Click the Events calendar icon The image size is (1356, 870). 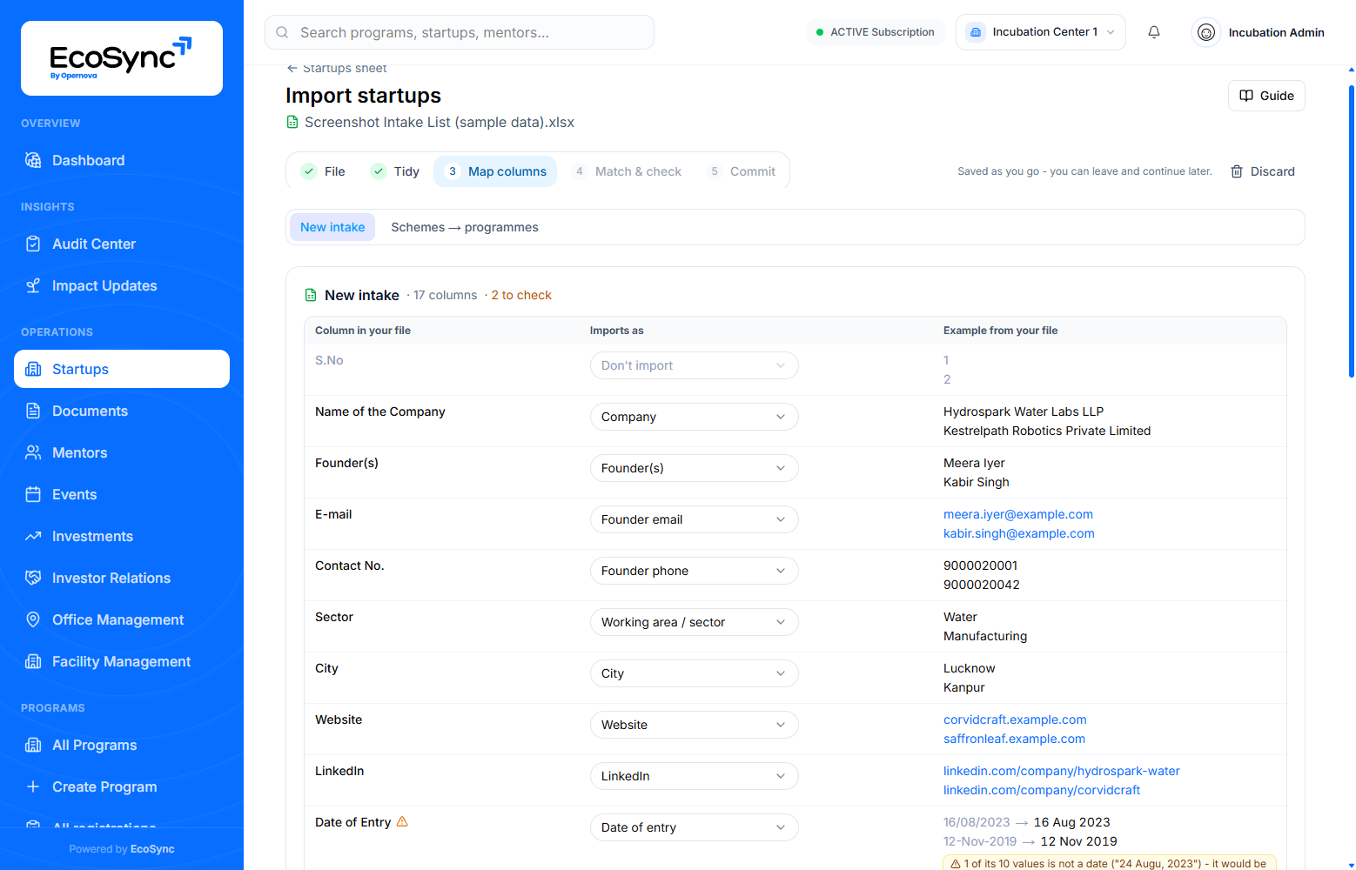click(33, 494)
